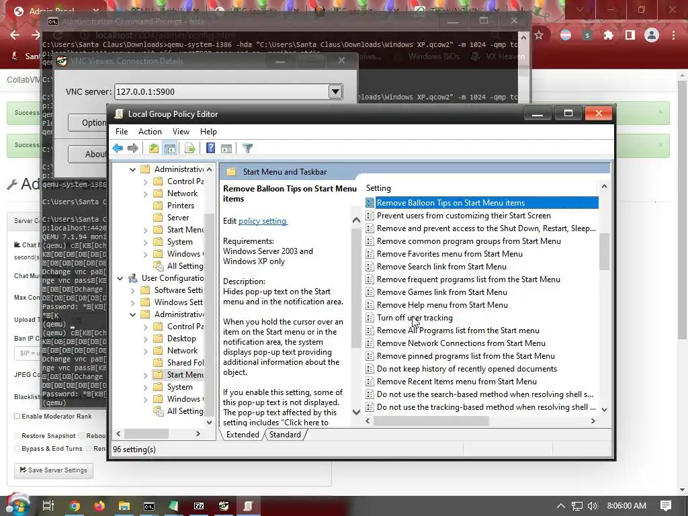The image size is (688, 516).
Task: Select Shared Folders item in tree
Action: 185,363
